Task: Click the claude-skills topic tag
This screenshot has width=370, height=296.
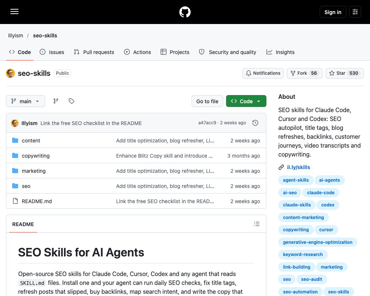Action: click(x=297, y=205)
